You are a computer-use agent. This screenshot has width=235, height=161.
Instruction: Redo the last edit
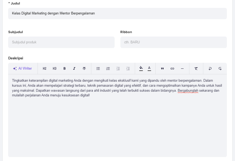220,68
